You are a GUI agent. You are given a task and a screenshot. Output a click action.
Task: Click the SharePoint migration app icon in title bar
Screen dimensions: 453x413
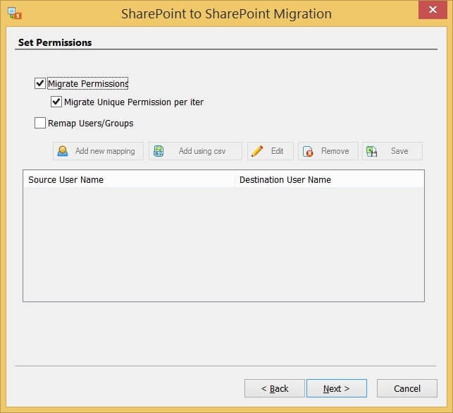click(15, 13)
